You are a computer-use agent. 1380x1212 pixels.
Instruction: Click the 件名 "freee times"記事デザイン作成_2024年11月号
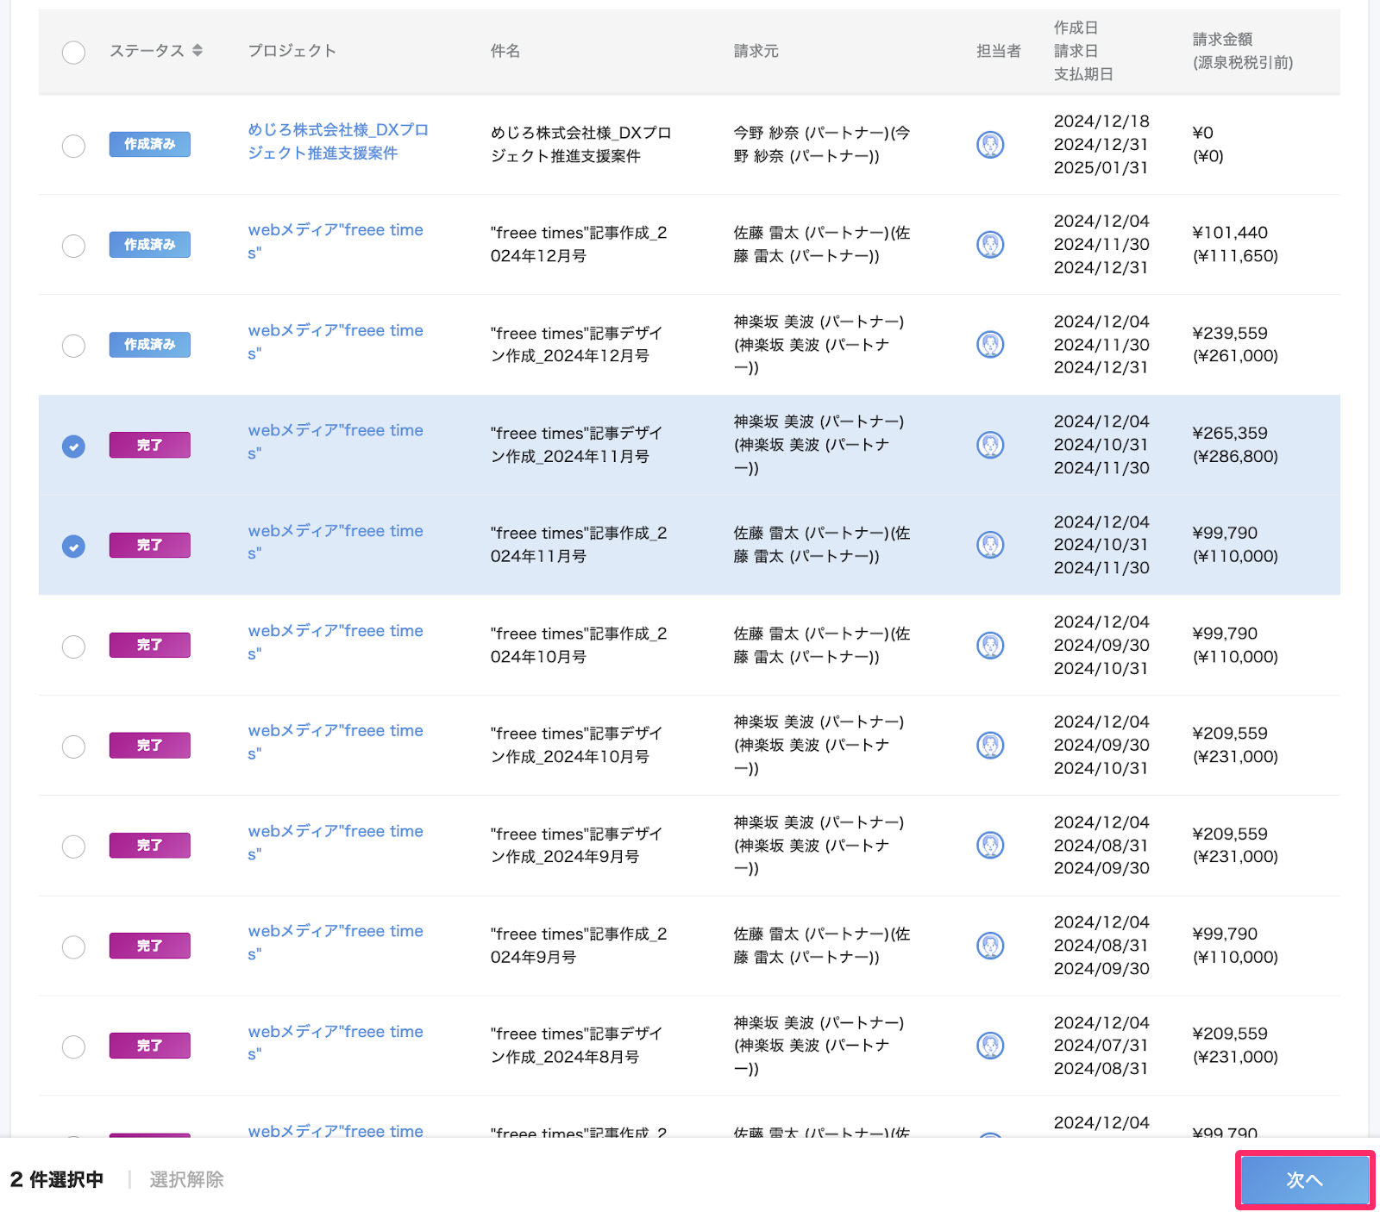[577, 445]
